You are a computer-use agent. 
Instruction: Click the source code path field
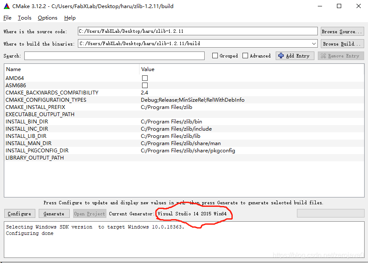(x=197, y=31)
